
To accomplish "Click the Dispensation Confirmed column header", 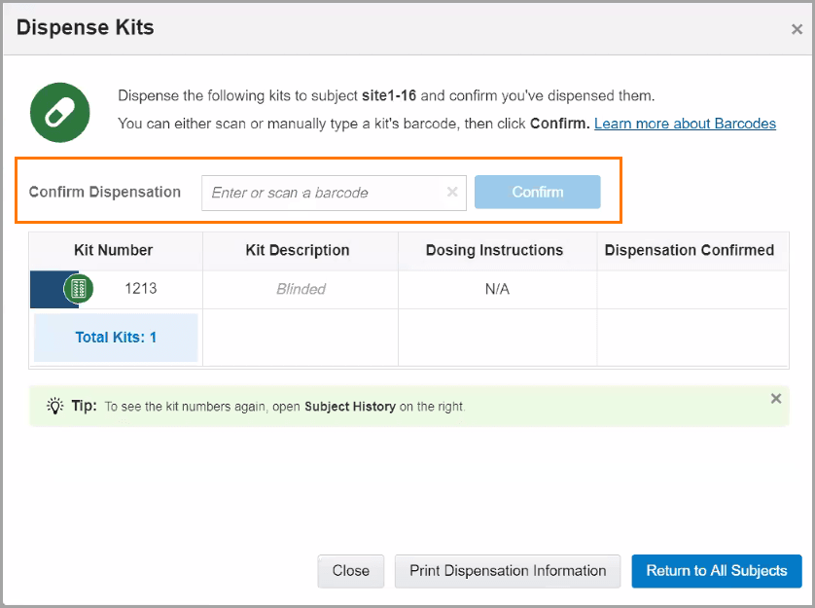I will tap(690, 250).
